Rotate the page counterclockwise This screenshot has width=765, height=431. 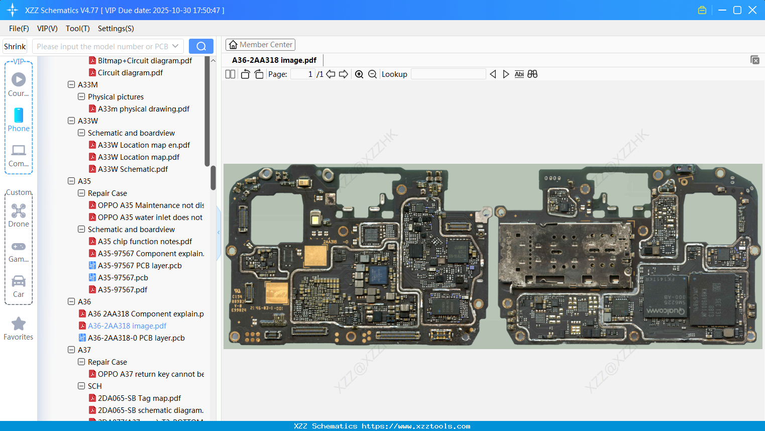245,74
